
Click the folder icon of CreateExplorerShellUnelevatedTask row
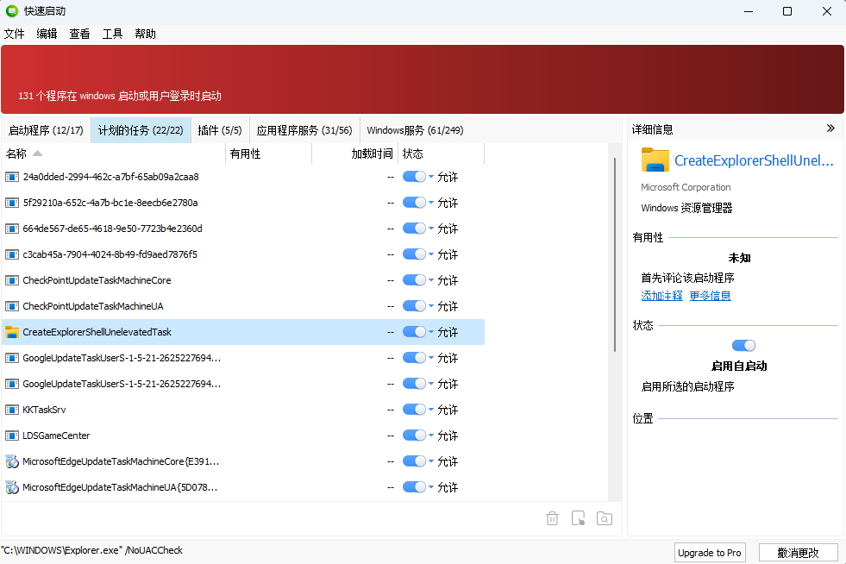(12, 332)
